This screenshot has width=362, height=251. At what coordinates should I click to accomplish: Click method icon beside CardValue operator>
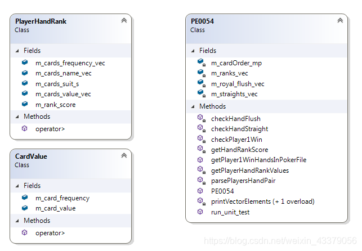coord(24,232)
